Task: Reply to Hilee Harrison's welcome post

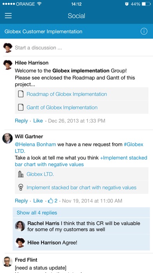Action: [x=21, y=121]
